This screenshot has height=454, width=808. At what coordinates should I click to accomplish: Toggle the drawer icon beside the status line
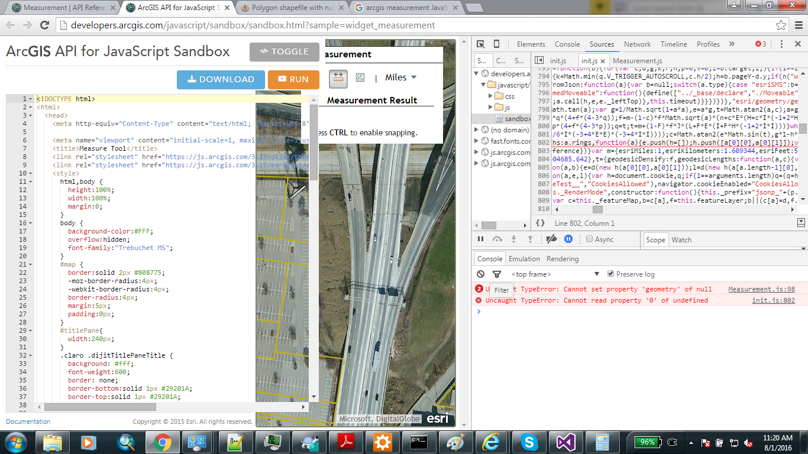pos(801,223)
